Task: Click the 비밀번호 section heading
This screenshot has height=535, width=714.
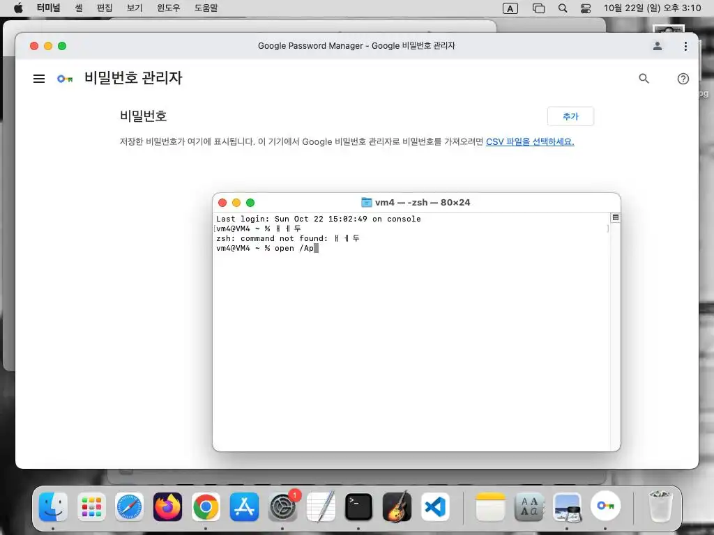Action: (x=144, y=116)
